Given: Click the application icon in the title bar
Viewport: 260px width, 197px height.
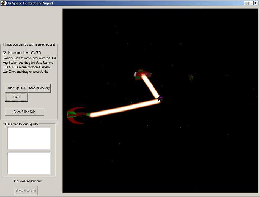Looking at the screenshot, I should [x=3, y=3].
